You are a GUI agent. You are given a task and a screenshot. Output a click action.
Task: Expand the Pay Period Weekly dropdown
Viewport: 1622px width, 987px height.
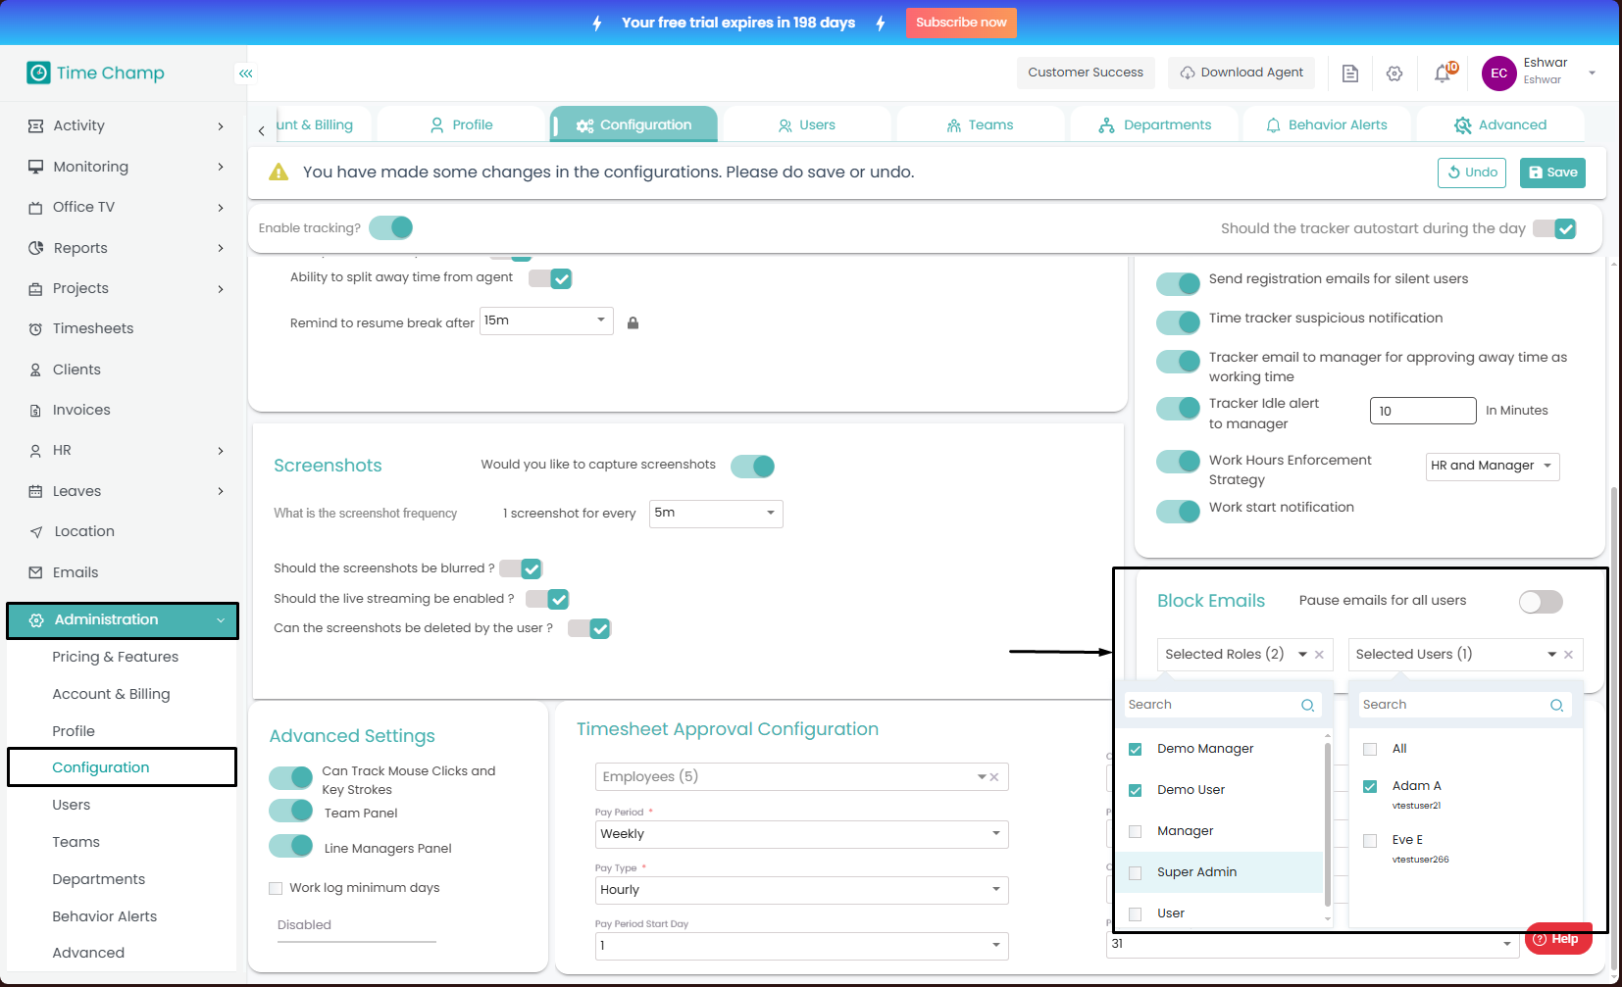point(800,834)
